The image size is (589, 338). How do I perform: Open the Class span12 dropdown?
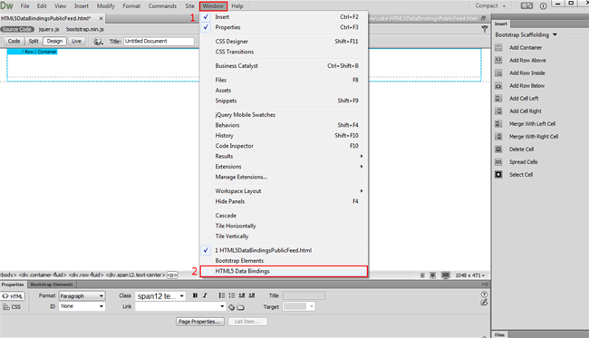[160, 296]
